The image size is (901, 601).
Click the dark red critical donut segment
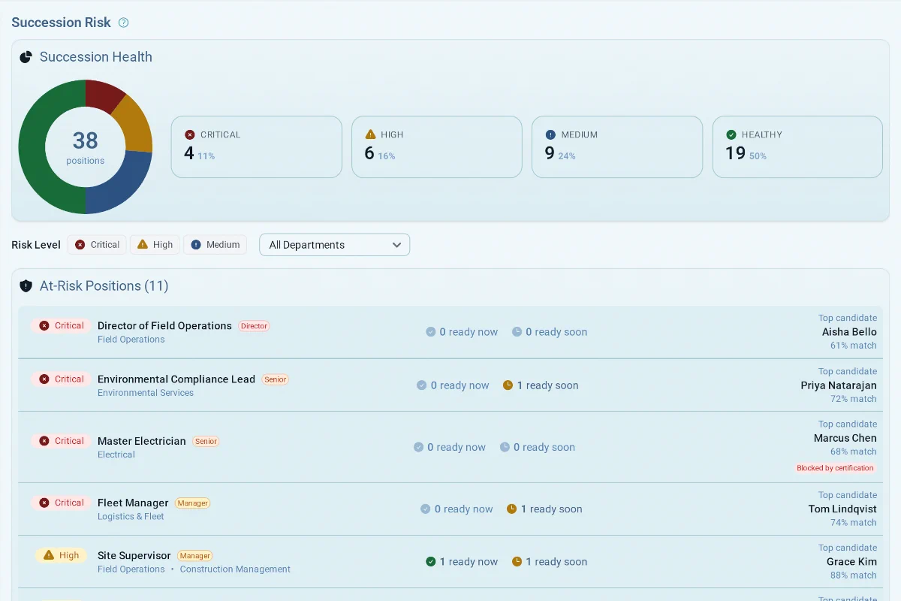(x=102, y=96)
